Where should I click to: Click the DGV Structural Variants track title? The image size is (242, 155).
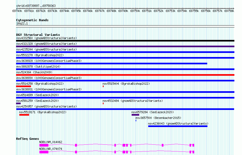coord(38,35)
